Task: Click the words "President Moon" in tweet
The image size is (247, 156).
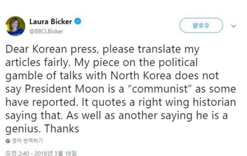Action: pyautogui.click(x=65, y=89)
